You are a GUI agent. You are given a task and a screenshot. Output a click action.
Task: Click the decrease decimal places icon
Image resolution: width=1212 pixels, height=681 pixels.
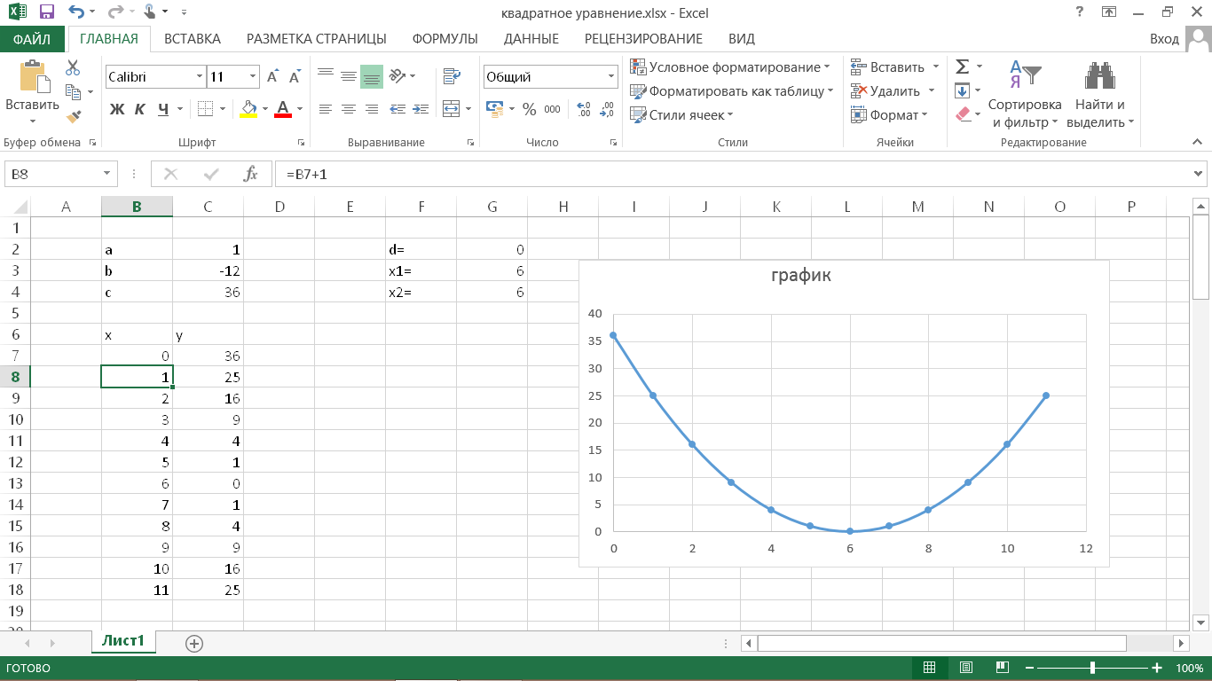click(607, 109)
